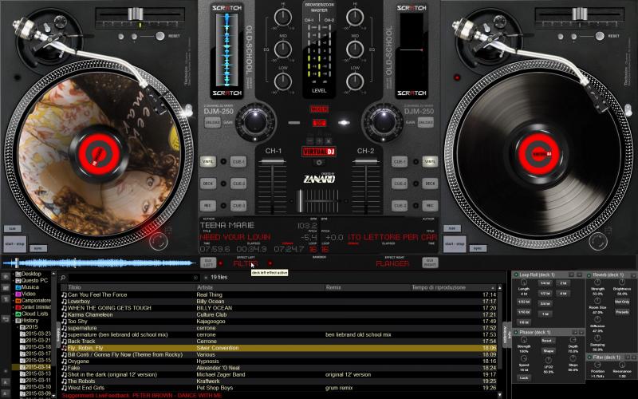
Task: Click the right channel LOW EQ knob
Action: [x=355, y=81]
